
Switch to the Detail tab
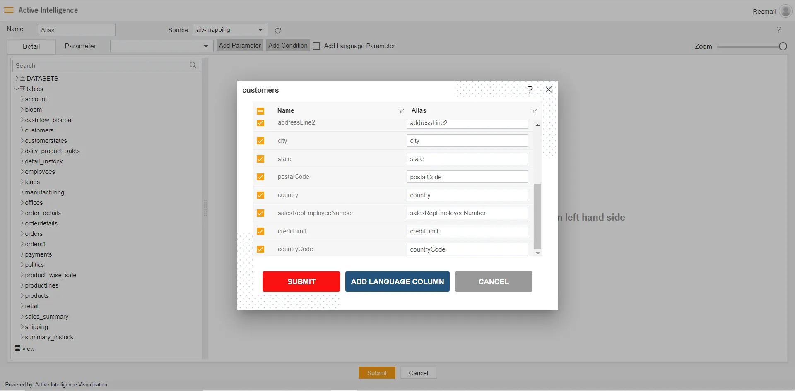(x=31, y=46)
